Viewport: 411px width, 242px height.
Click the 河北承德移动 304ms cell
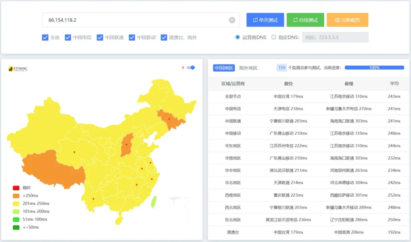349,183
